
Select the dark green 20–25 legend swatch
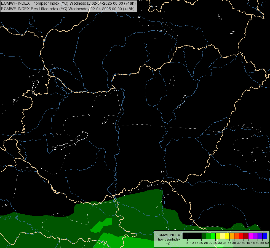click(204, 236)
